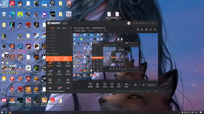Viewport: 204px width, 114px height.
Task: Select the NVIDIA Broadcast desktop icon
Action: pos(36,70)
